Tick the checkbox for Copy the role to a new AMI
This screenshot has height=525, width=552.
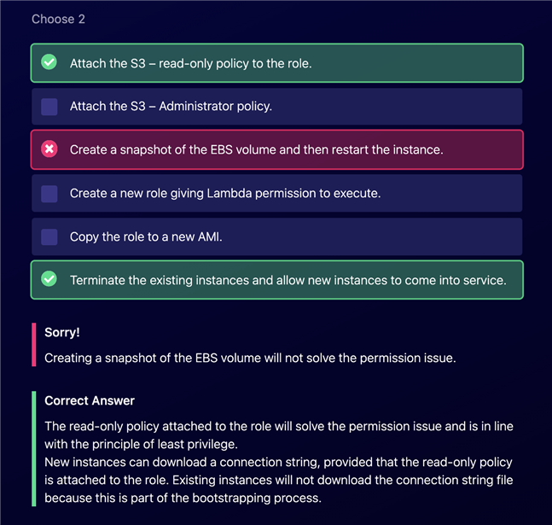[x=49, y=236]
